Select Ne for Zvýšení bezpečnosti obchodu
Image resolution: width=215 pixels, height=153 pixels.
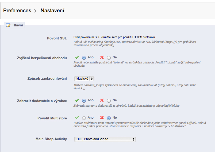(109, 58)
